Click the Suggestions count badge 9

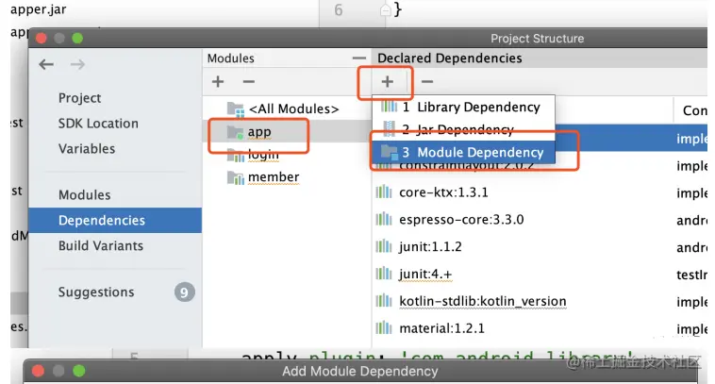coord(184,292)
